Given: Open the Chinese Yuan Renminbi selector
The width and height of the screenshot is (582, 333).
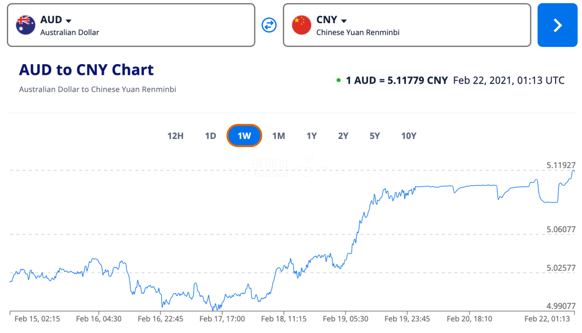Looking at the screenshot, I should (x=406, y=25).
